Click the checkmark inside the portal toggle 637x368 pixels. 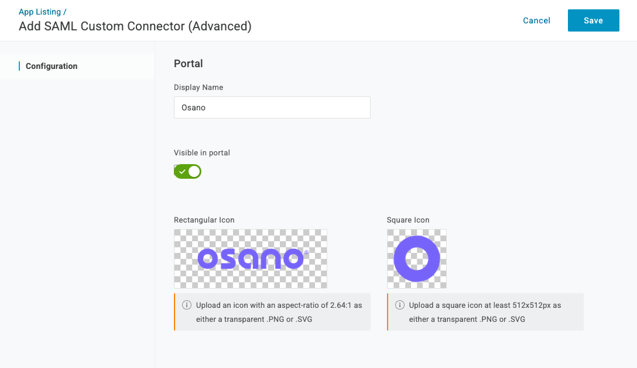182,172
